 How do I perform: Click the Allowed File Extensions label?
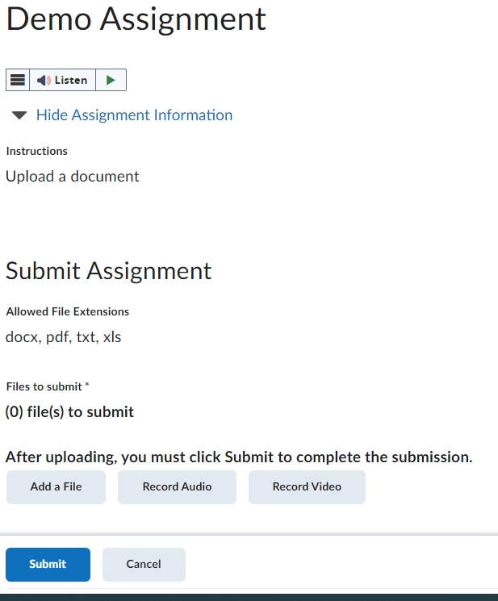click(67, 311)
